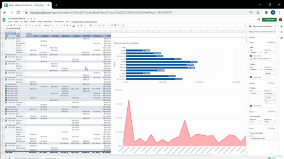This screenshot has width=284, height=159.
Task: Collapse the 30/11/2019 date group
Action: pos(6,146)
